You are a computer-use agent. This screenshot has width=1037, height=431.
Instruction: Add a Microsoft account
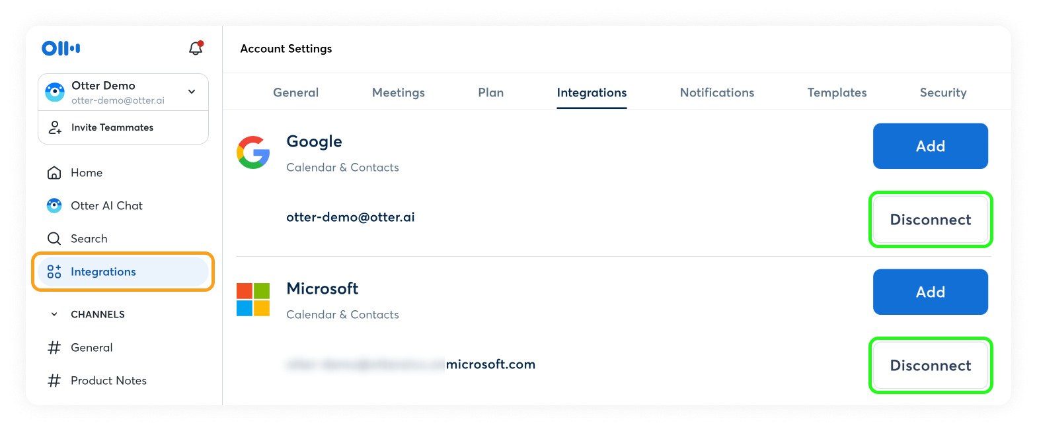[930, 292]
